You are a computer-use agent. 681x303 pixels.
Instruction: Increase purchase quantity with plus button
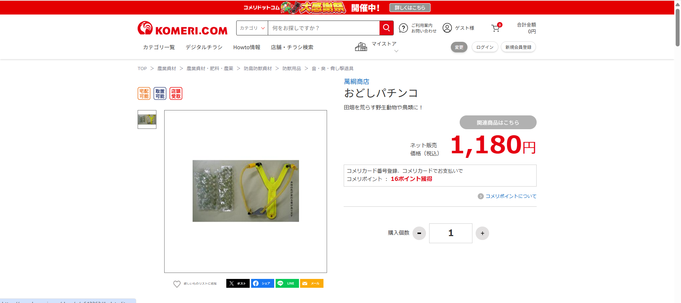[x=482, y=233]
